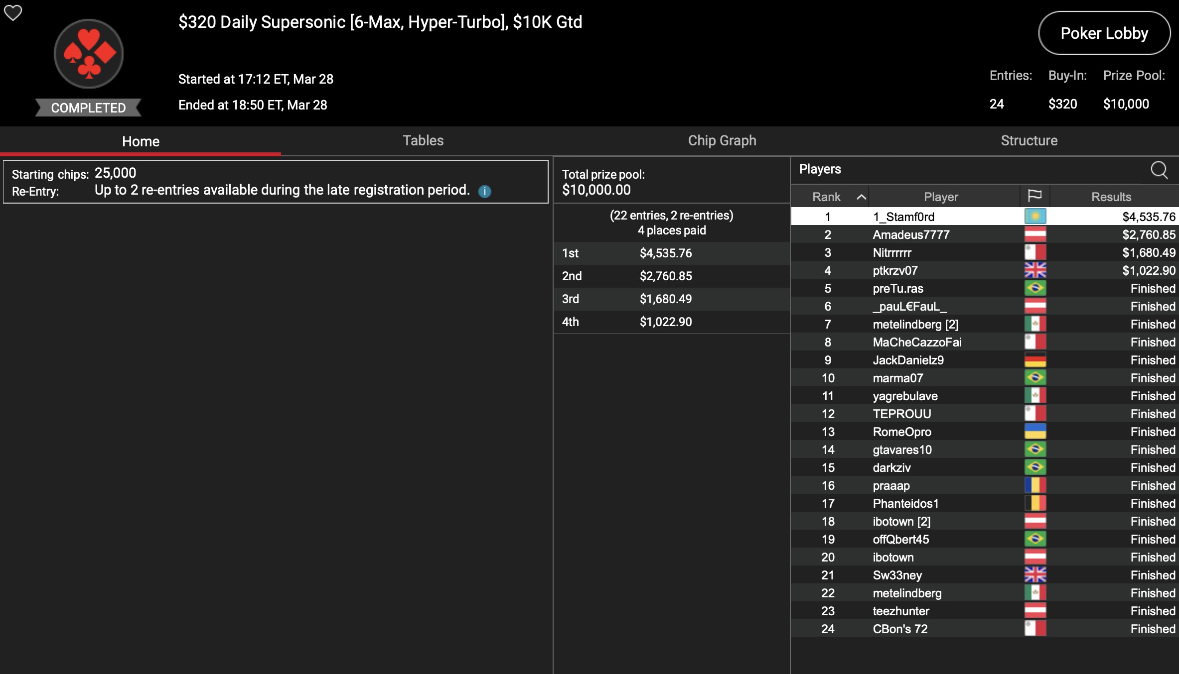Screen dimensions: 1179x674
Task: Click flag beside yagrebulave
Action: 1035,396
